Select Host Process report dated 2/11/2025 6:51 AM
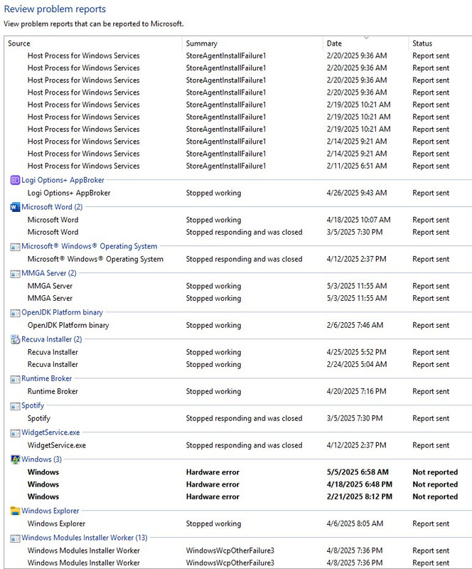Image resolution: width=472 pixels, height=569 pixels. pos(238,166)
